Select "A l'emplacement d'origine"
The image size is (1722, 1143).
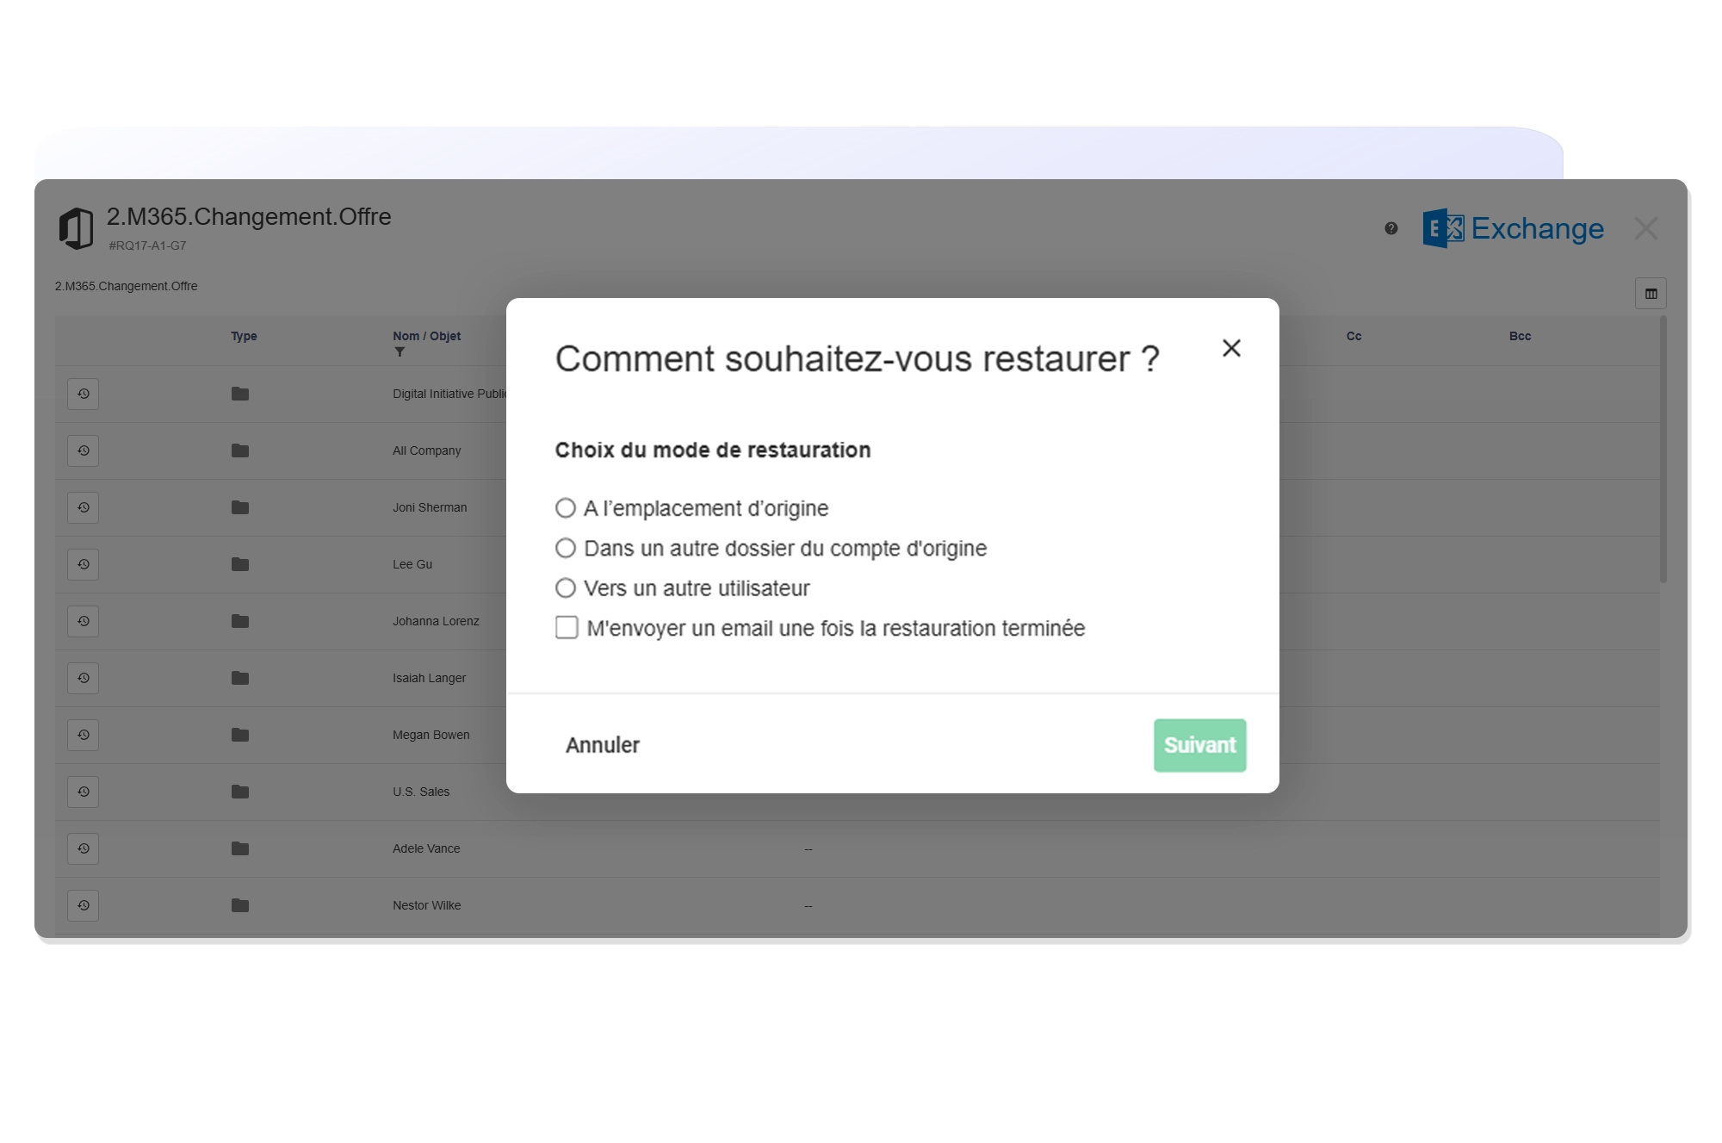click(x=566, y=508)
